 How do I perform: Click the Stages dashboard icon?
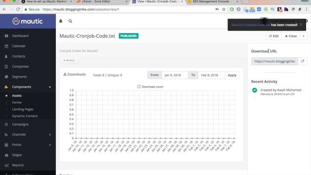coord(6,155)
